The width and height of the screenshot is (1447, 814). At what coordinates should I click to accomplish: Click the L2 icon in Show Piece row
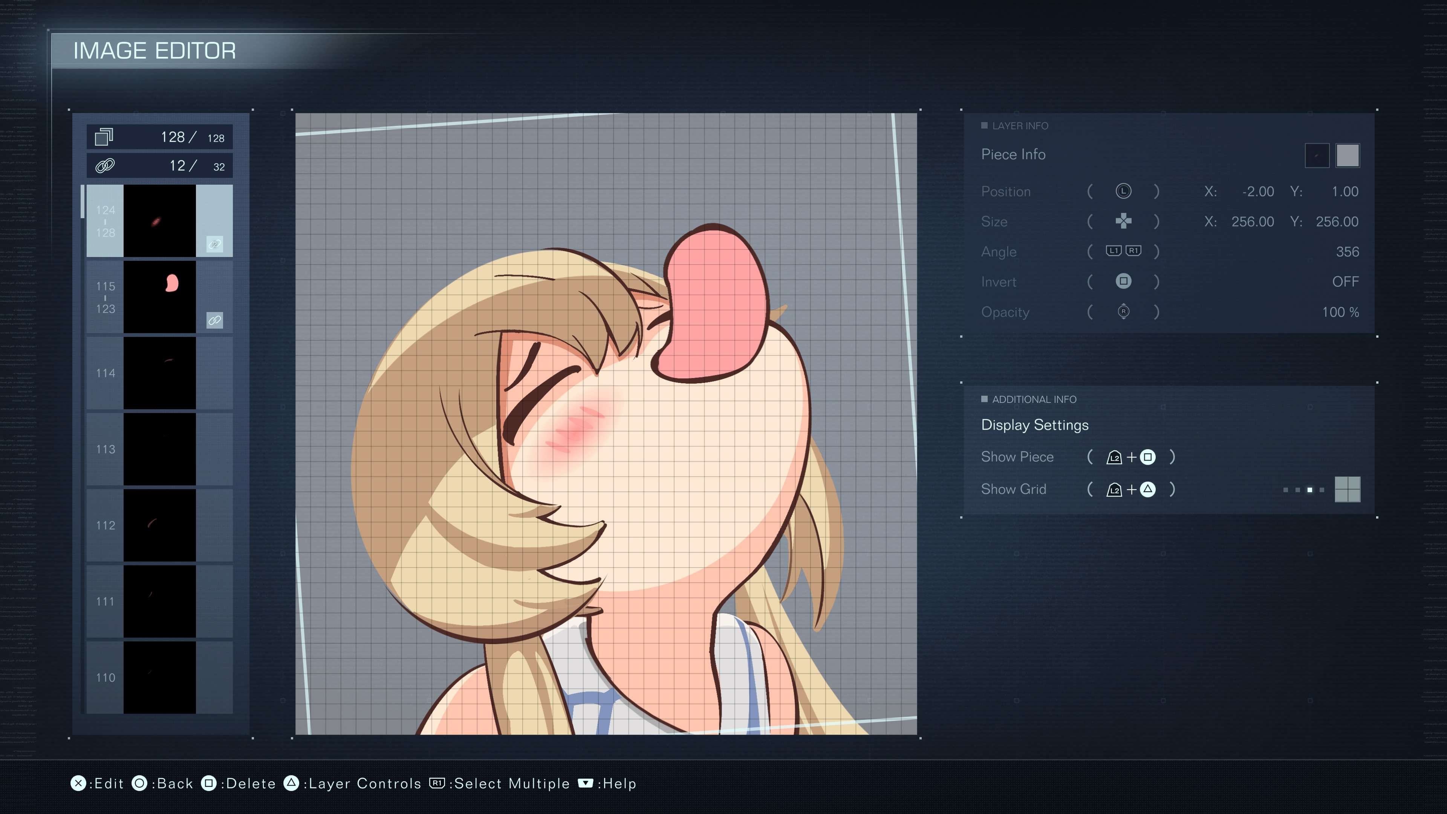pos(1114,457)
